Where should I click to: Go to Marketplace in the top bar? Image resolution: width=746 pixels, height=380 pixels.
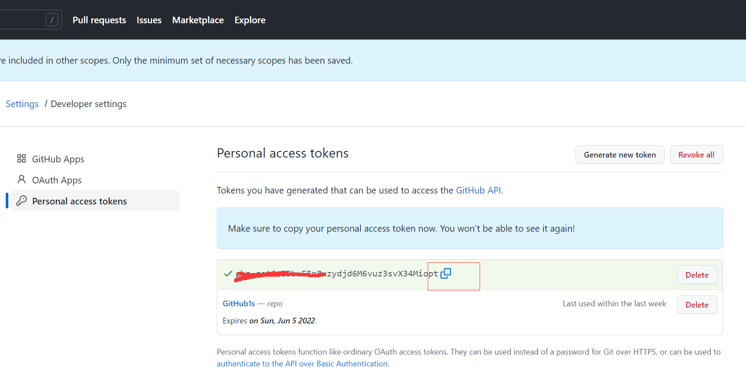coord(198,20)
